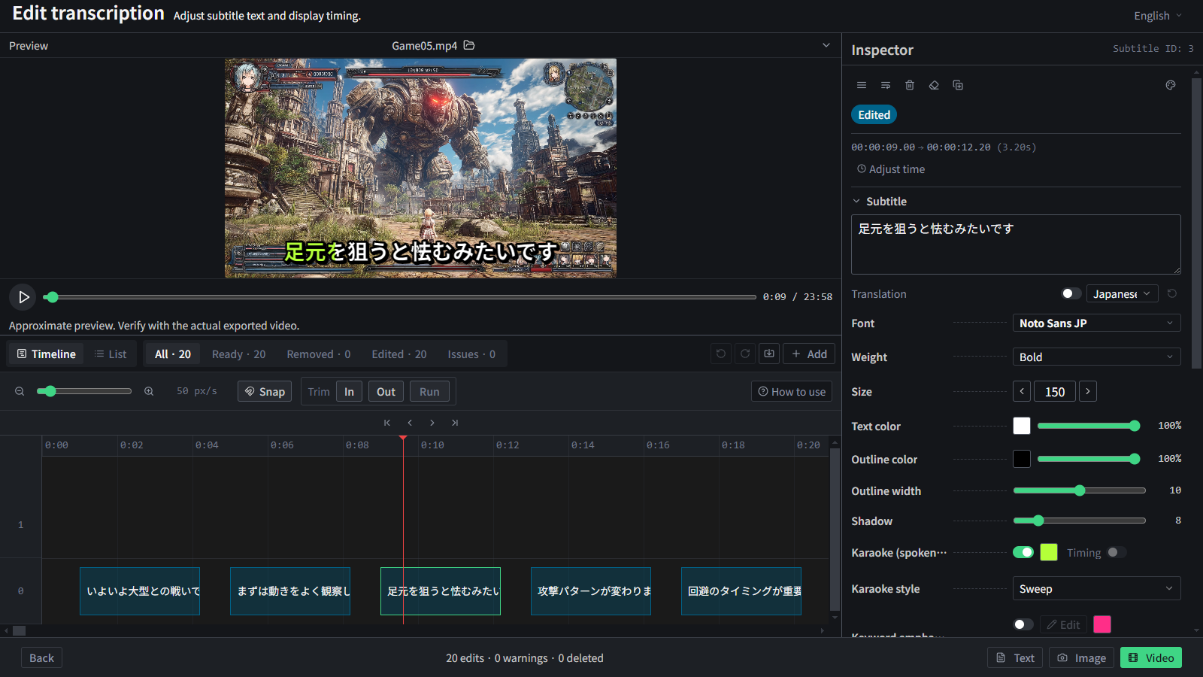Edit the subtitle text field
This screenshot has height=677, width=1203.
(1016, 244)
